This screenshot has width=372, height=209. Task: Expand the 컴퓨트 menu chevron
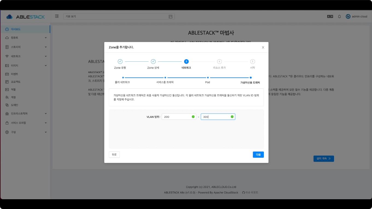pos(46,38)
